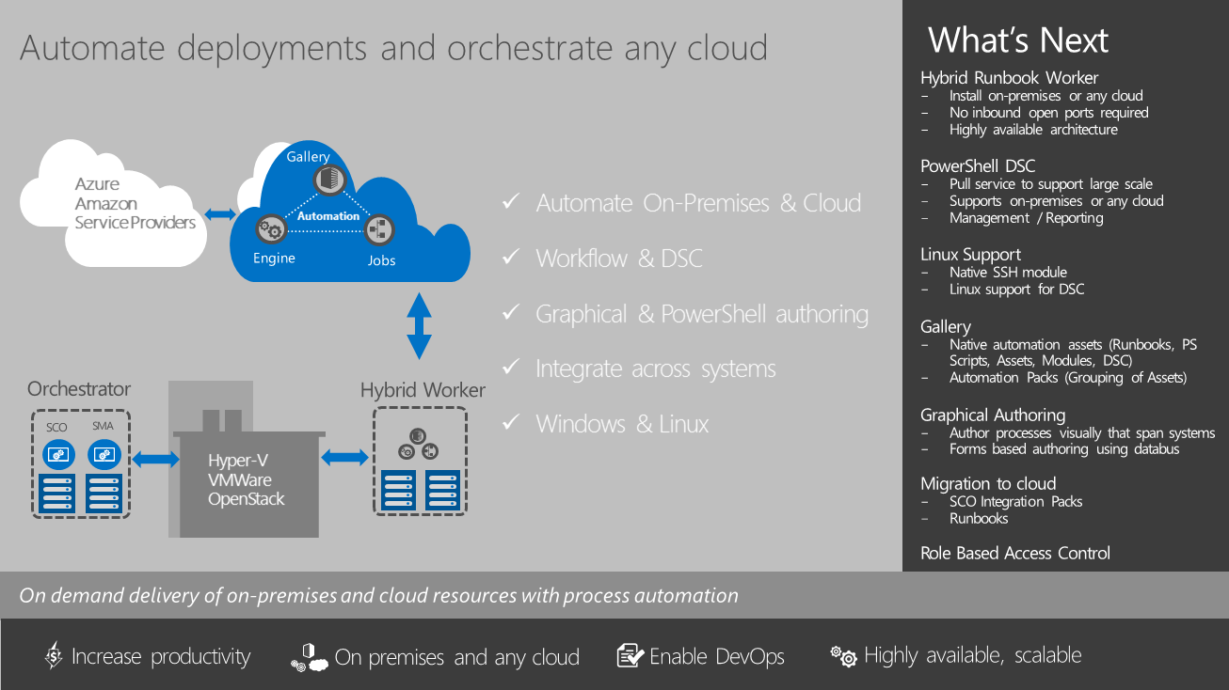Click the Increase productivity icon
Viewport: 1229px width, 690px height.
(x=55, y=656)
